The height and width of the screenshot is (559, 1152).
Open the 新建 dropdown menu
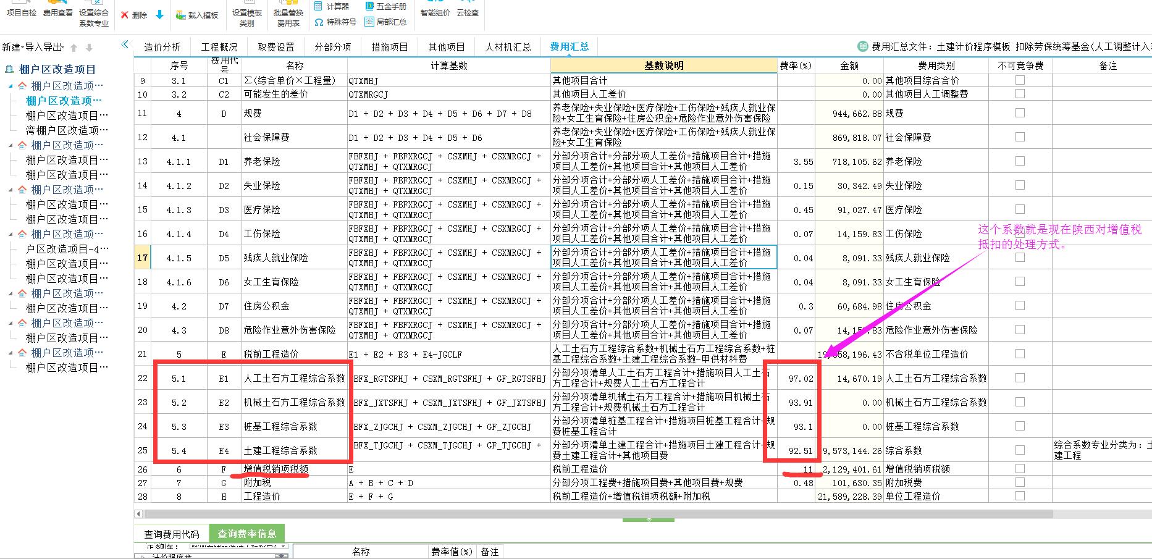pos(12,48)
